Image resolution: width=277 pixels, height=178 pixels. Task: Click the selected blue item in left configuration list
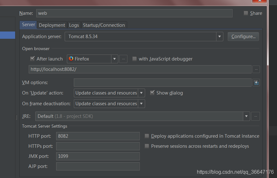pyautogui.click(x=8, y=35)
